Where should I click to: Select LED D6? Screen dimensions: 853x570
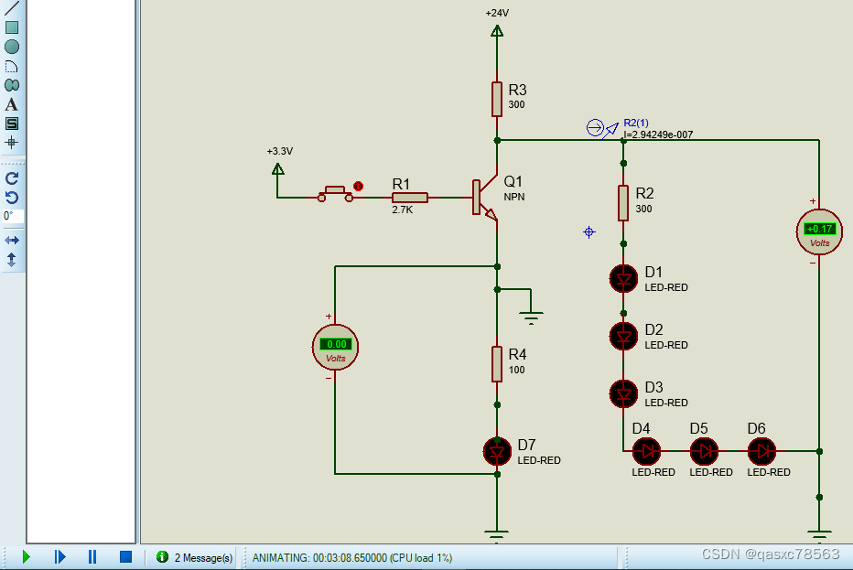pyautogui.click(x=762, y=451)
